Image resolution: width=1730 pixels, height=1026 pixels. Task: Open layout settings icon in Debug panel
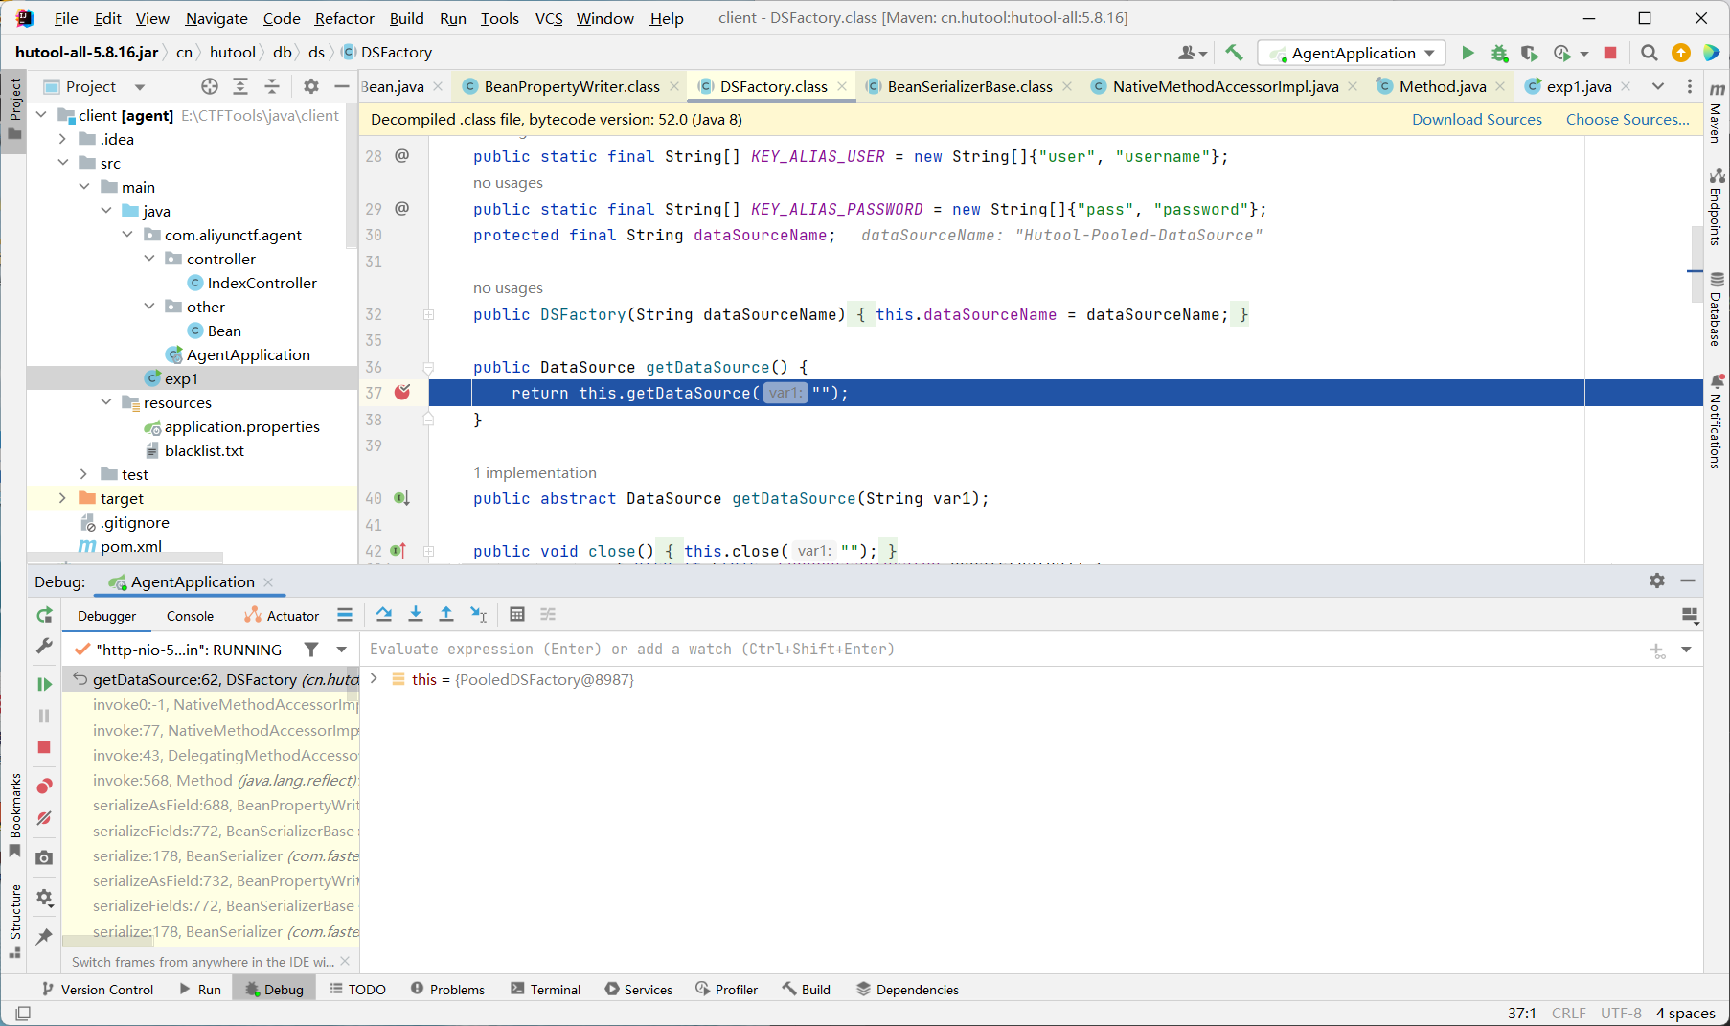tap(1690, 615)
